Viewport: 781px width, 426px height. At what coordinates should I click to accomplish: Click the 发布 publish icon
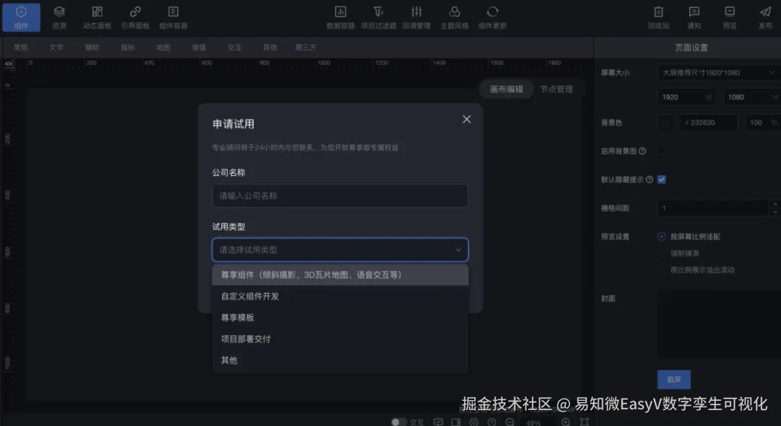click(766, 12)
